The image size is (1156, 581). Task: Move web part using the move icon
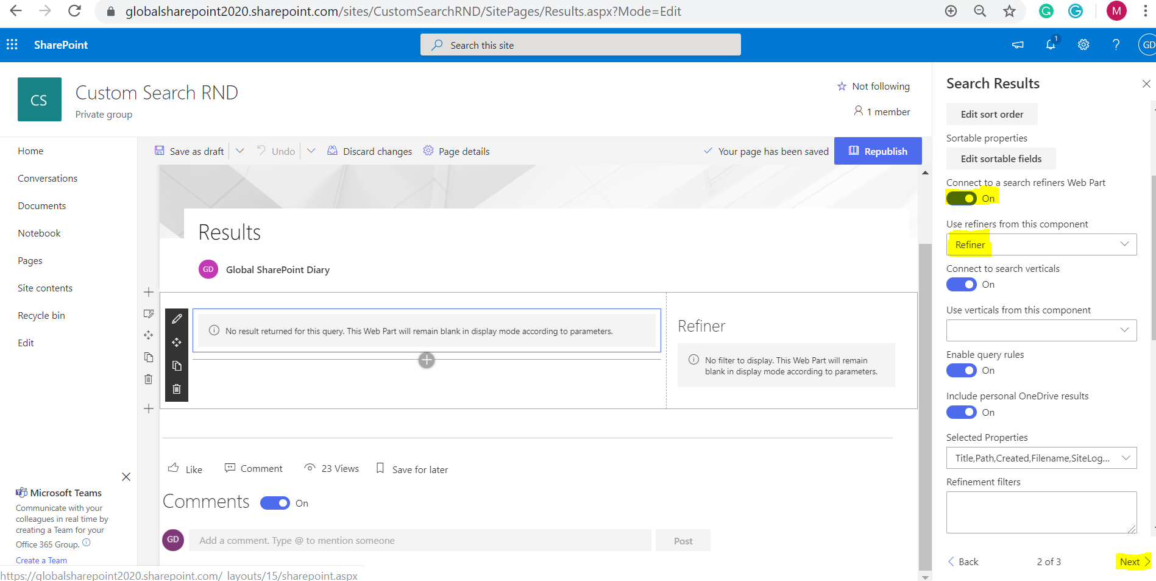[x=177, y=343]
